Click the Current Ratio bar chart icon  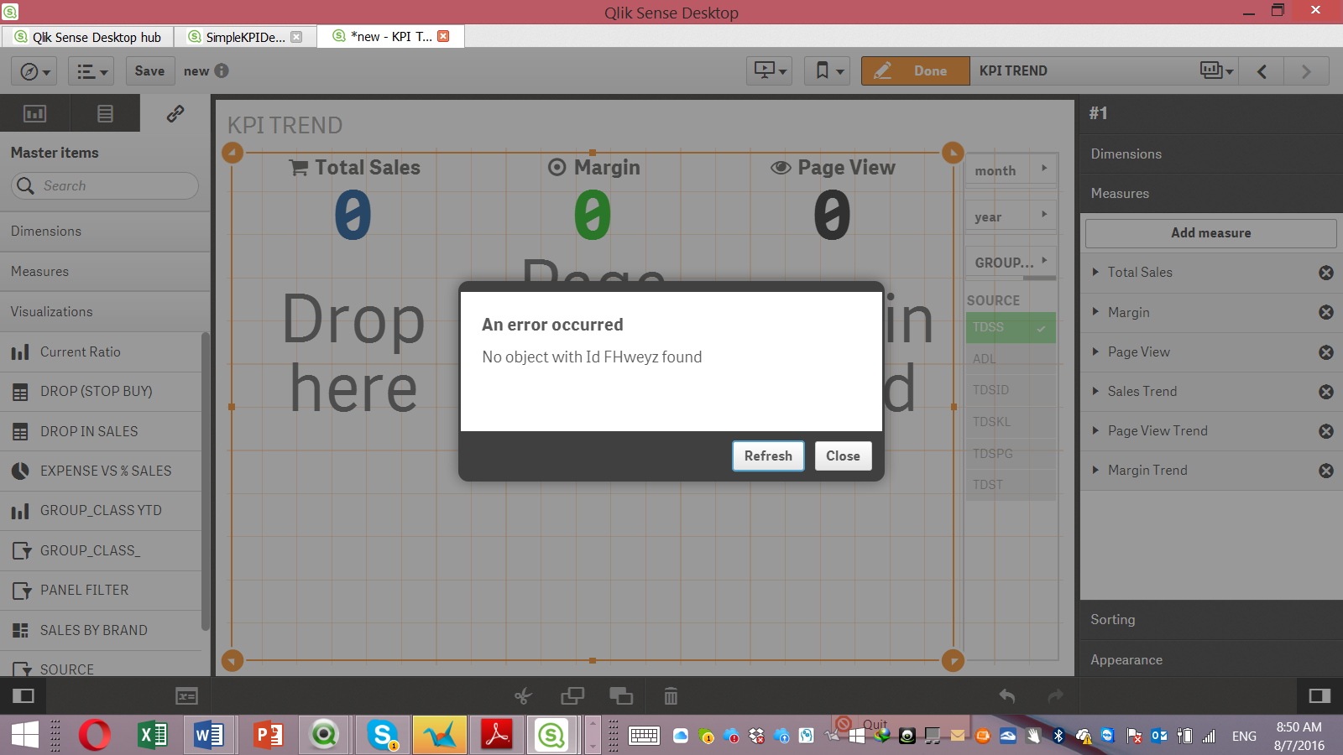pyautogui.click(x=20, y=352)
